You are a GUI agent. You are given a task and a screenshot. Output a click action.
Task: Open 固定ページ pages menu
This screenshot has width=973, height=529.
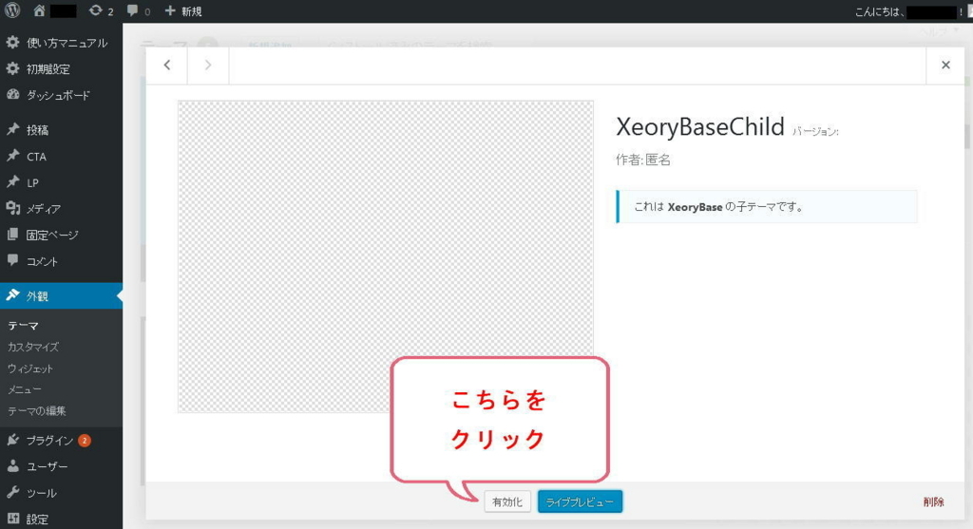pyautogui.click(x=61, y=235)
